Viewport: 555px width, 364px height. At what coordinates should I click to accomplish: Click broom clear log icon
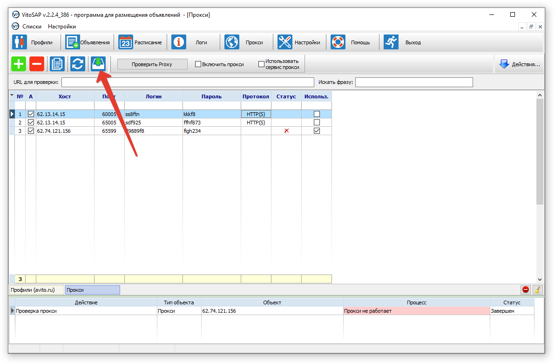pyautogui.click(x=538, y=289)
